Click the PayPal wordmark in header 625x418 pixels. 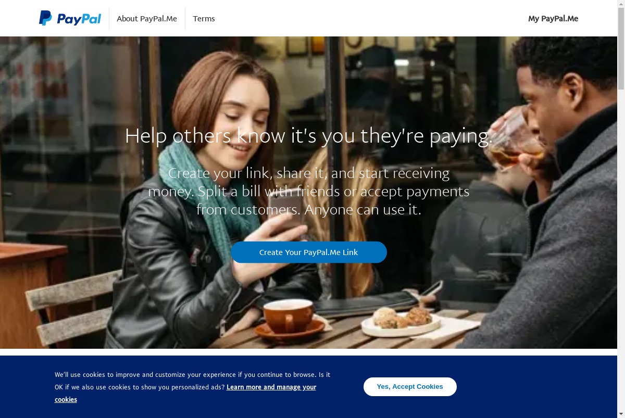coord(79,19)
